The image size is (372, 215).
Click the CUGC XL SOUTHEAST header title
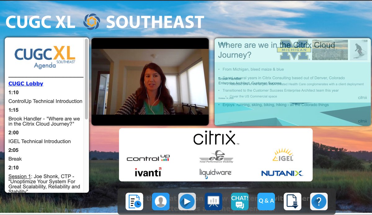click(x=105, y=22)
